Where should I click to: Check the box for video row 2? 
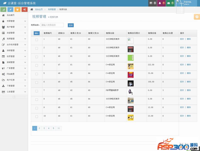pyautogui.click(x=36, y=48)
